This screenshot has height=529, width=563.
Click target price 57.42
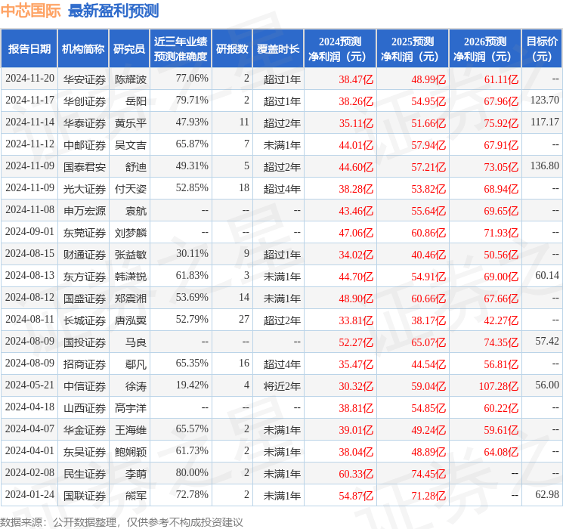coord(547,341)
